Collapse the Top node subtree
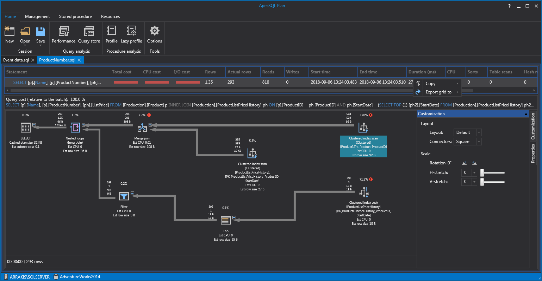The width and height of the screenshot is (542, 281). point(234,217)
